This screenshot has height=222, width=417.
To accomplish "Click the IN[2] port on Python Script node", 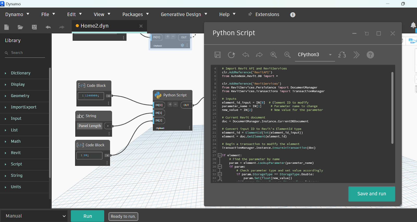I will (x=159, y=120).
